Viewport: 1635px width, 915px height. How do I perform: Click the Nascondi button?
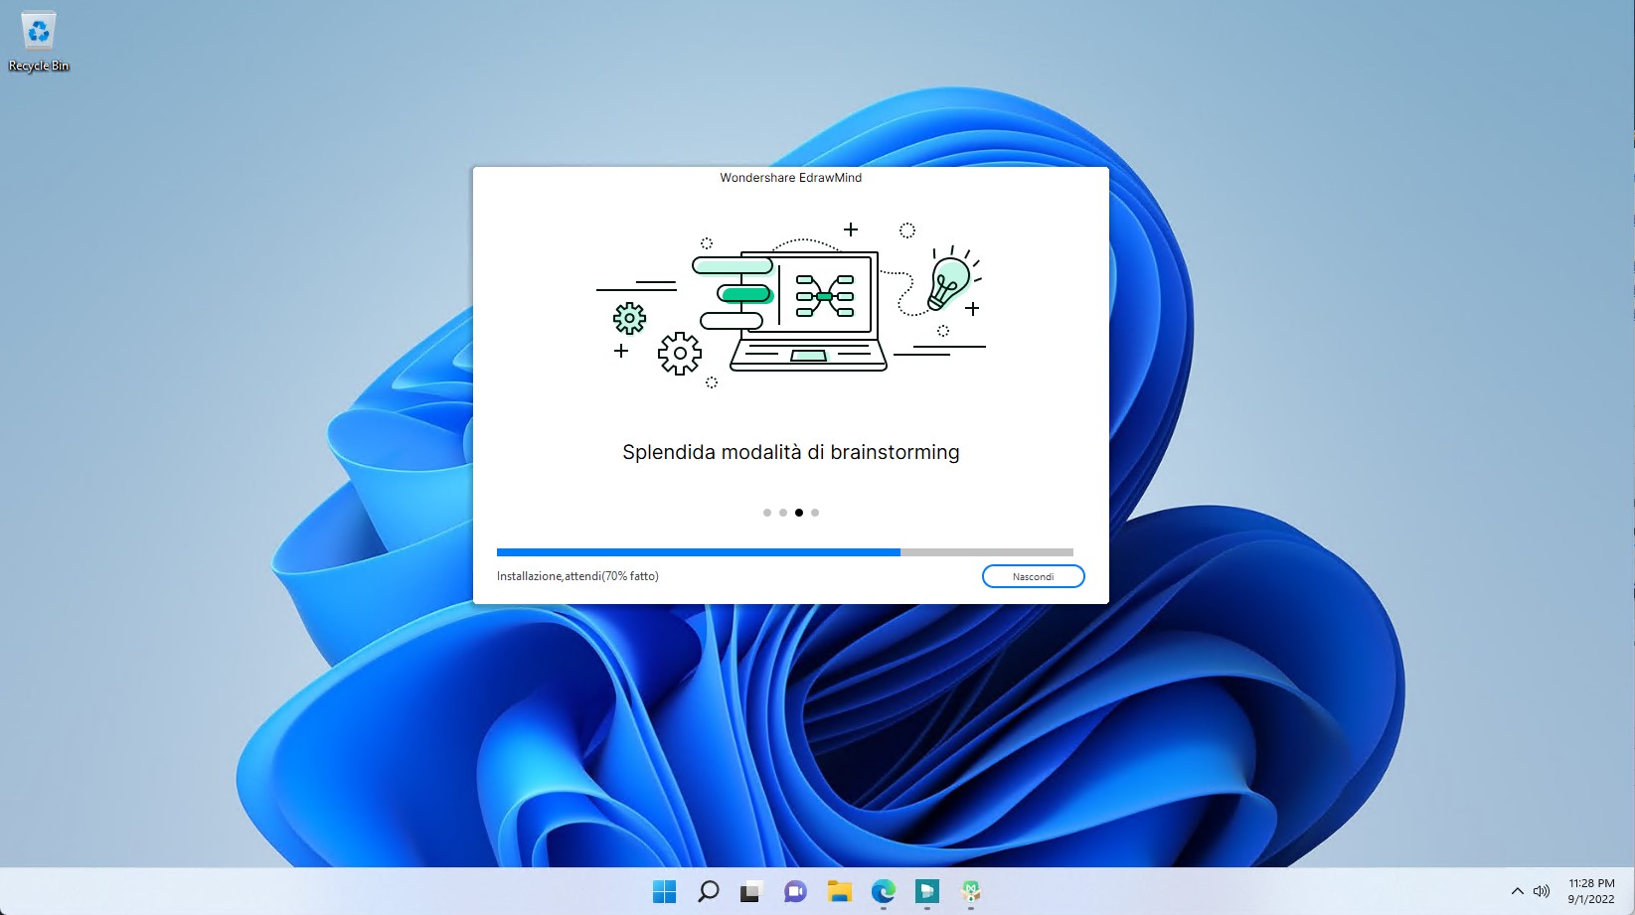tap(1033, 576)
